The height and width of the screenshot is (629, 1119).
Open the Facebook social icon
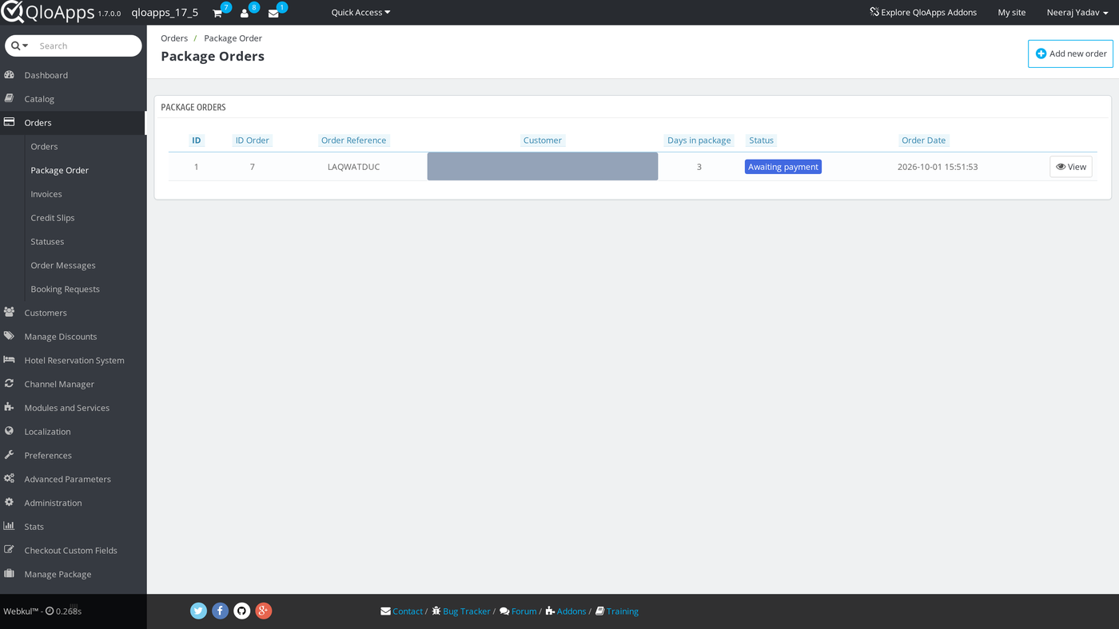click(221, 611)
